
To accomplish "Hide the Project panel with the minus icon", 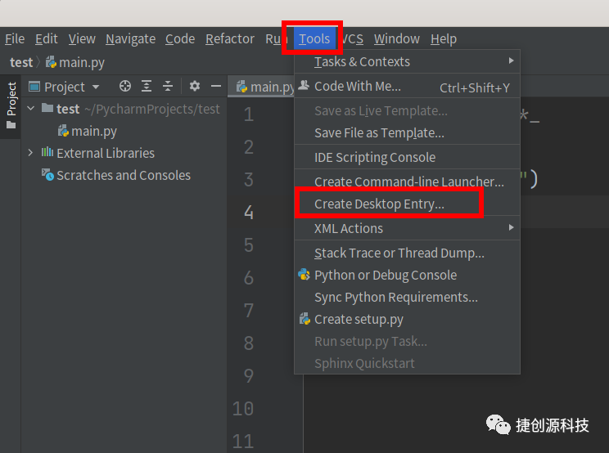I will click(x=216, y=86).
